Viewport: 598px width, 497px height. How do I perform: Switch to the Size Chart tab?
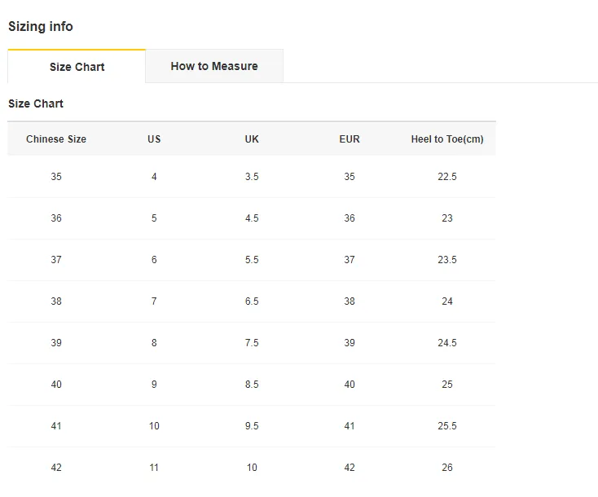tap(77, 67)
